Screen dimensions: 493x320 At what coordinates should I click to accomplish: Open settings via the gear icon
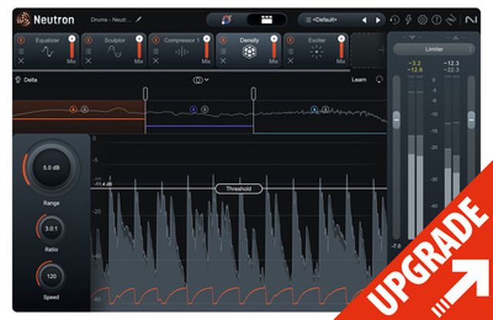pos(422,19)
